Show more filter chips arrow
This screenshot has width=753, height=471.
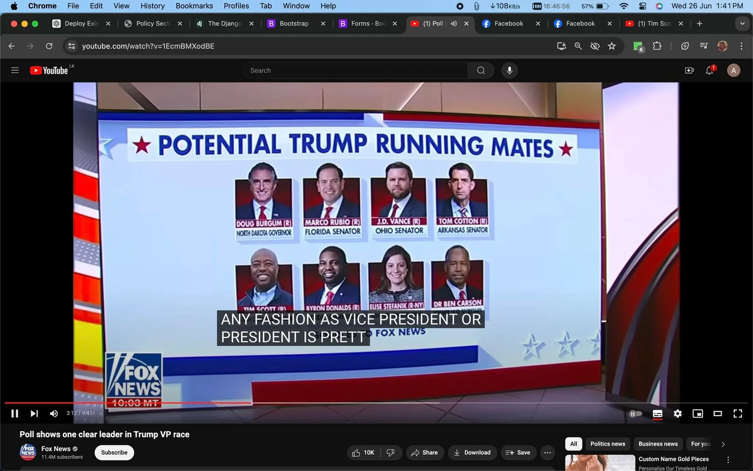[x=723, y=444]
